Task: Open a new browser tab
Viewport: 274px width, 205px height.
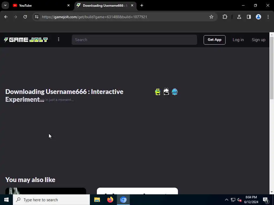Action: (142, 5)
